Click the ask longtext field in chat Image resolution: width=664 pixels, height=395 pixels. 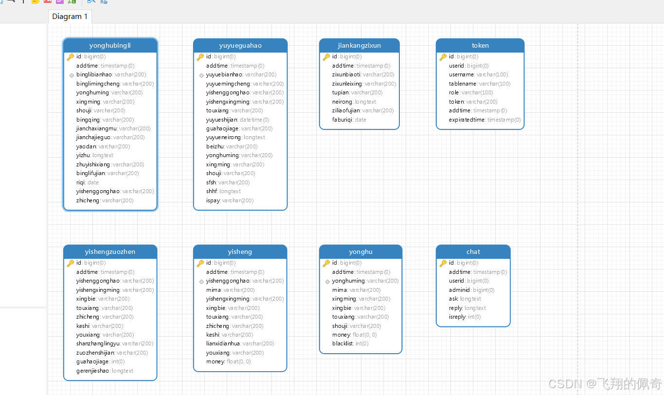tap(465, 299)
